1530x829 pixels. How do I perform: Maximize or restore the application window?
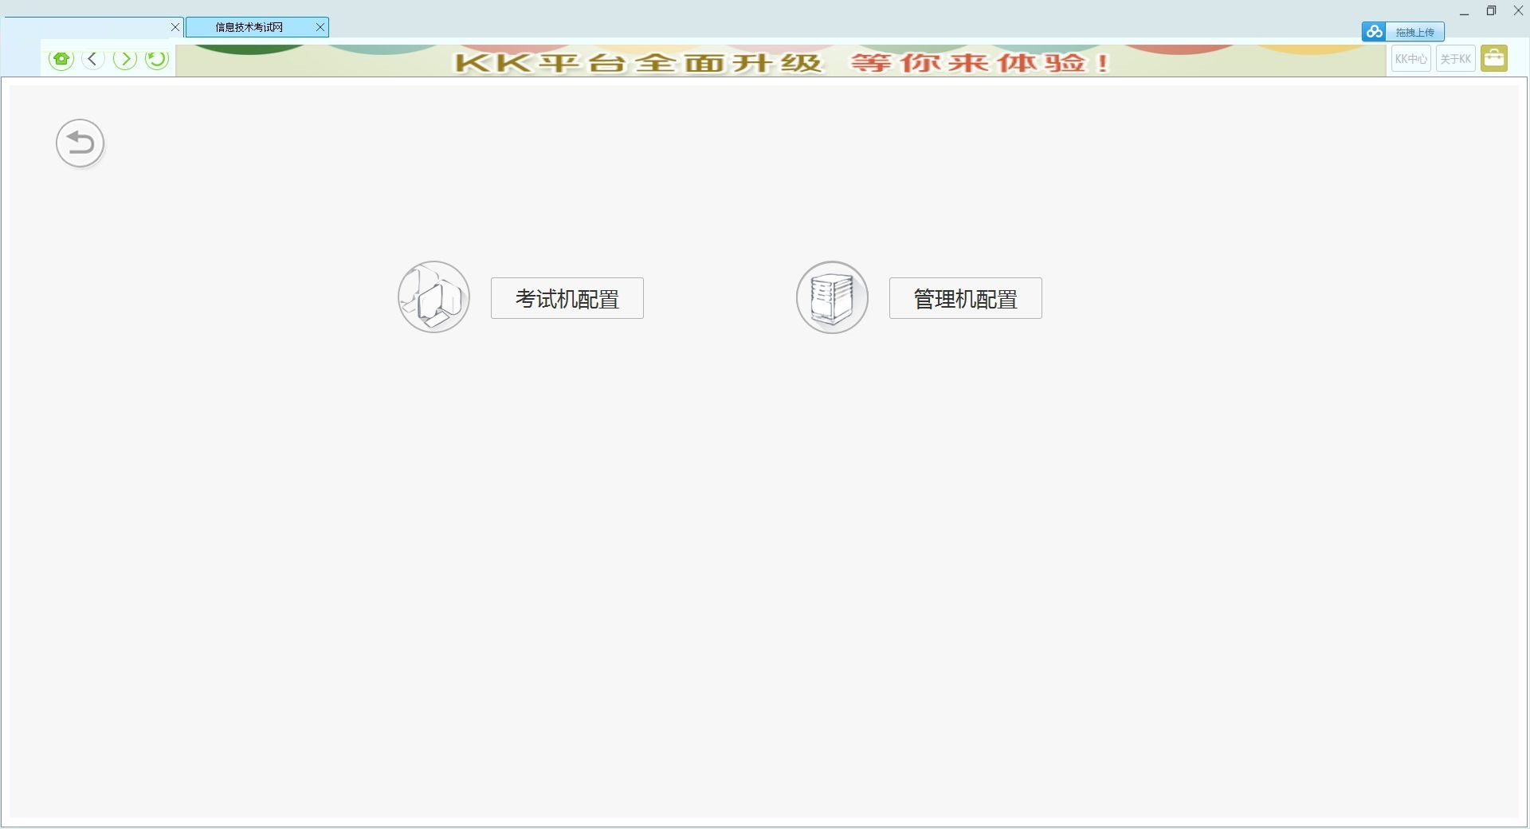tap(1491, 11)
